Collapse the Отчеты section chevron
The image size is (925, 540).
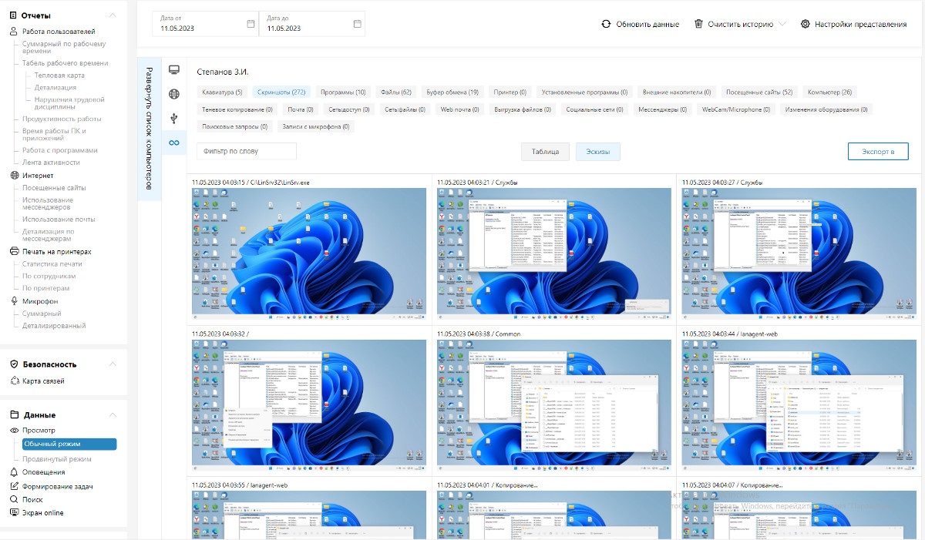(x=113, y=15)
